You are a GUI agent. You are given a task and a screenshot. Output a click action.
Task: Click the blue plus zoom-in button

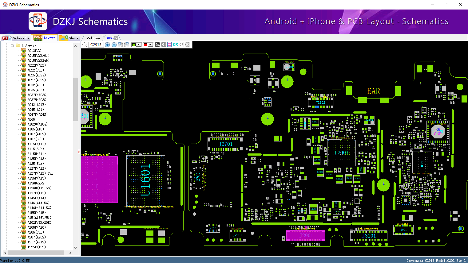pyautogui.click(x=107, y=45)
